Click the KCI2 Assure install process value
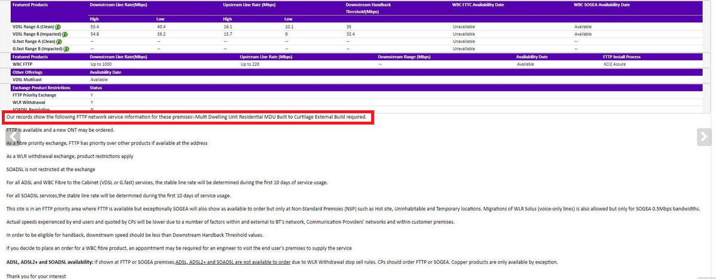Screen dimensions: 716x279 tap(615, 64)
